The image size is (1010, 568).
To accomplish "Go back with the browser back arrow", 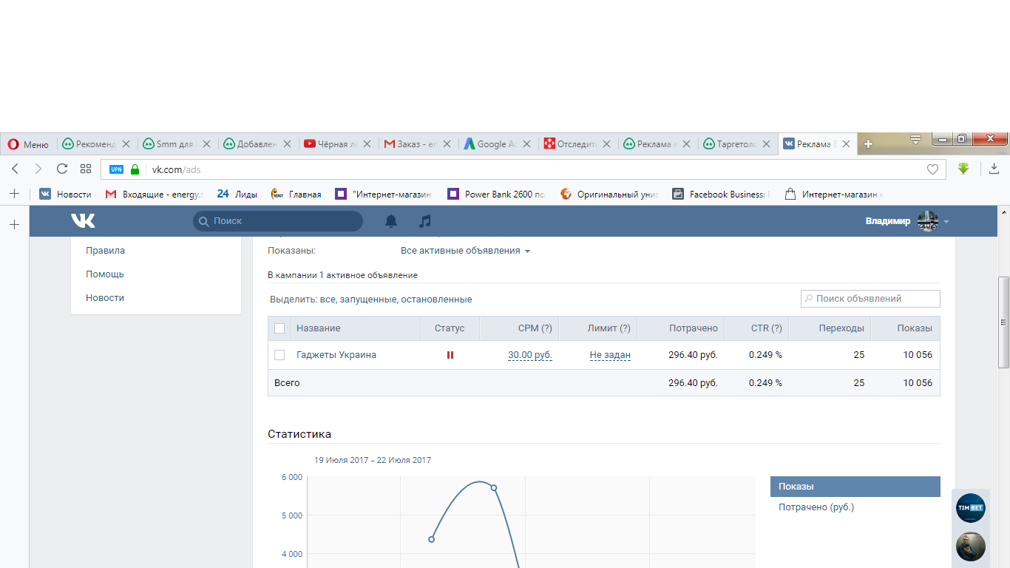I will point(15,169).
